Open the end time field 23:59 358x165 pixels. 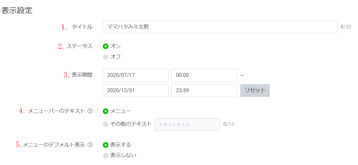[204, 91]
